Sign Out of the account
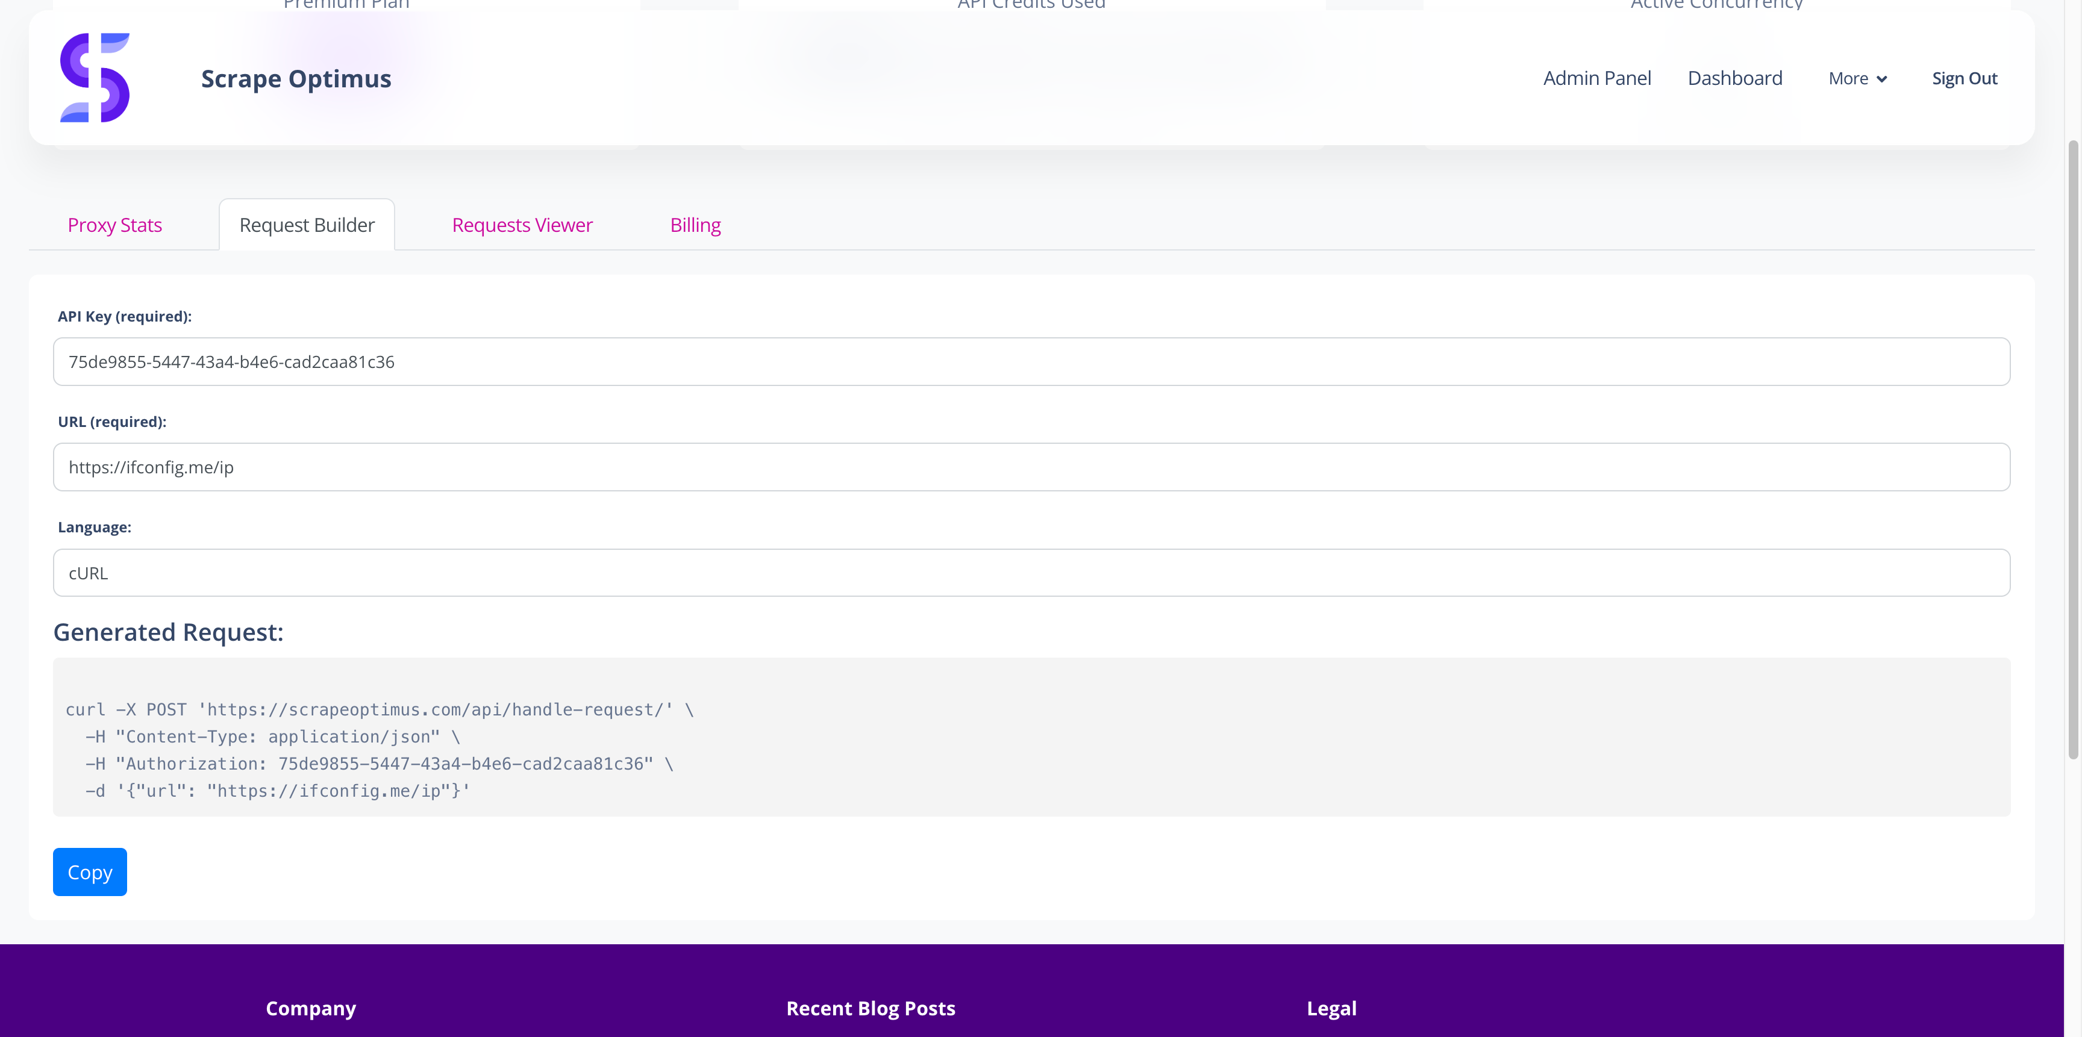This screenshot has height=1037, width=2082. coord(1964,78)
